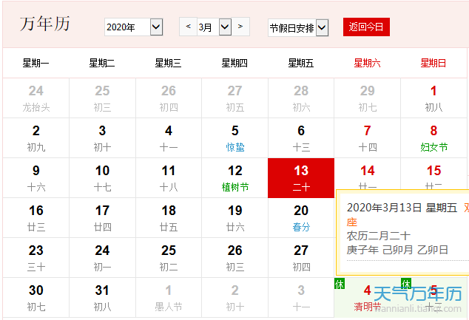Select greyed February 27 初五 cell
469x320 pixels.
234,98
